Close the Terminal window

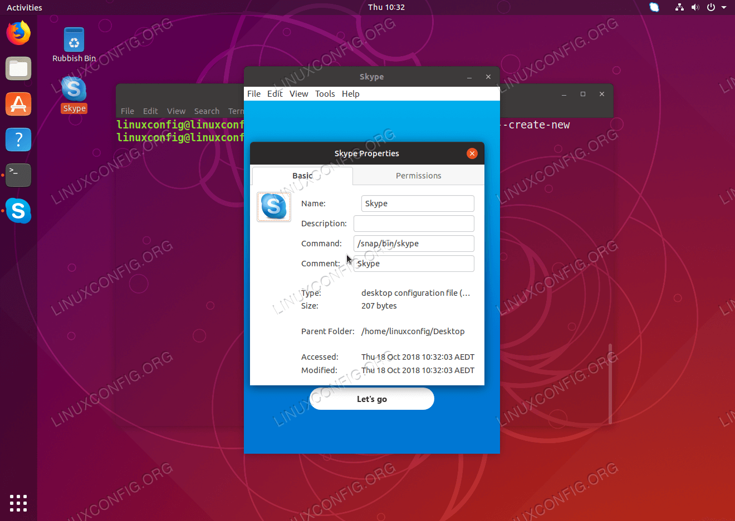pyautogui.click(x=602, y=94)
